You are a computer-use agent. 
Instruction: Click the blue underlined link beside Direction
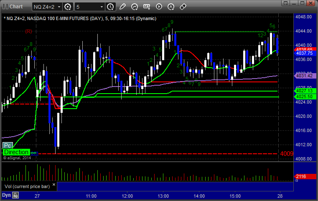click(34, 153)
